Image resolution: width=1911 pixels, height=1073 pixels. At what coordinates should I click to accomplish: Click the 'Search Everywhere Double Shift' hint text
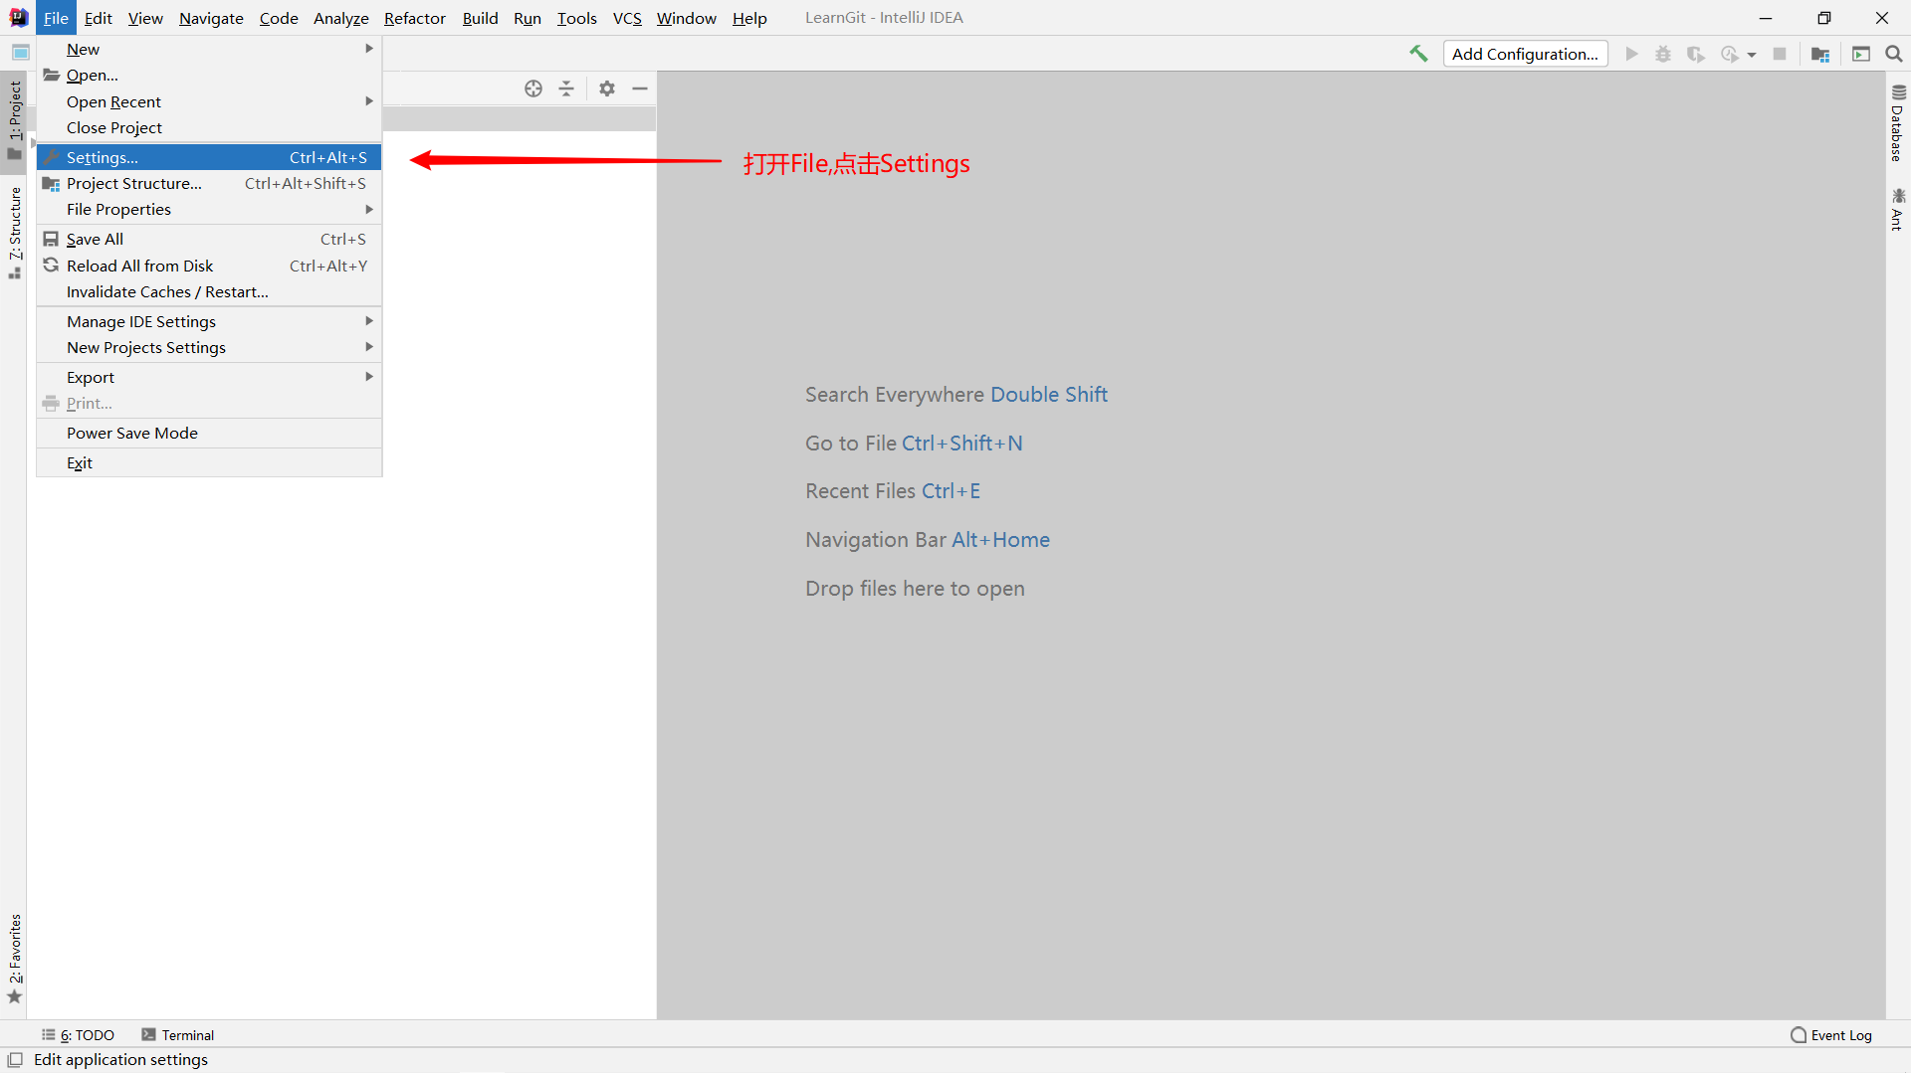tap(956, 395)
